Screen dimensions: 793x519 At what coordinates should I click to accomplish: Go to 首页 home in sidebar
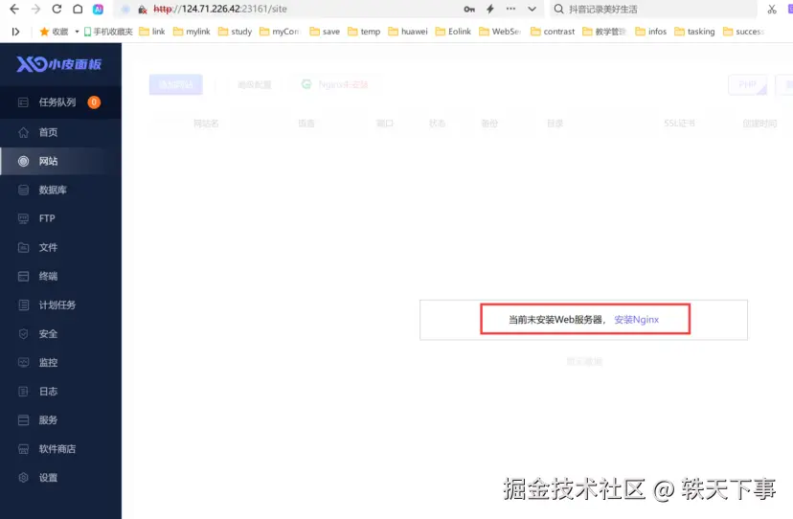click(x=60, y=132)
